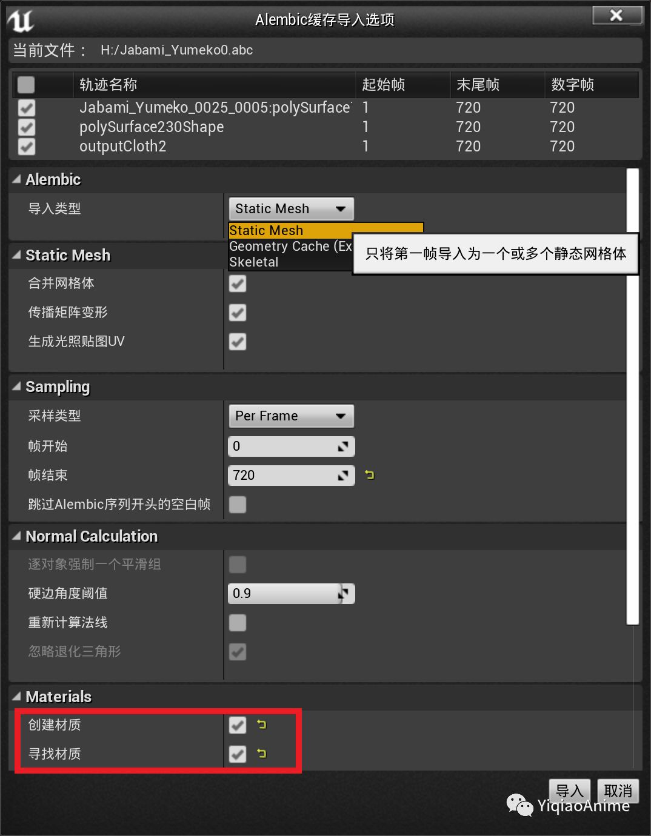
Task: Click revert arrow icon next to 寻找材质
Action: (261, 754)
